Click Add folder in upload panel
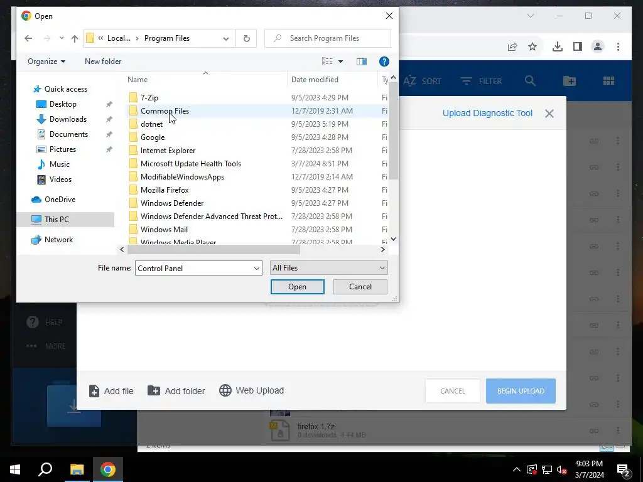Viewport: 643px width, 482px height. point(176,391)
